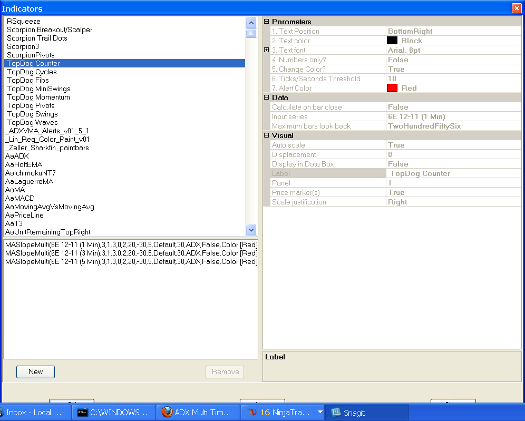Select AaMACD indicator
The width and height of the screenshot is (525, 421).
124,198
